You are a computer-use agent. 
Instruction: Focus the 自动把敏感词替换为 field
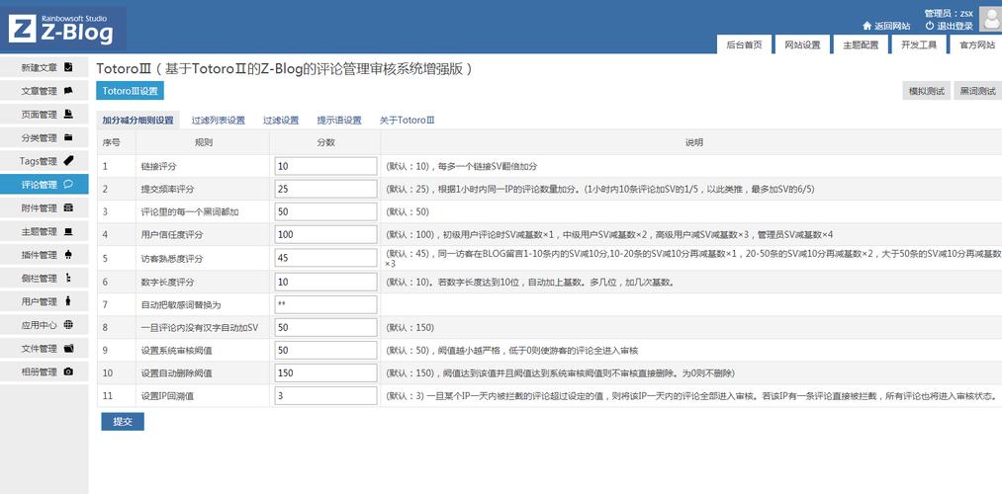pyautogui.click(x=325, y=304)
